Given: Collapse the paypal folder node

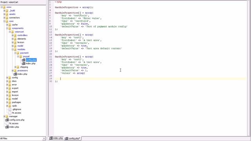Looking at the screenshot, I should 18,56.
